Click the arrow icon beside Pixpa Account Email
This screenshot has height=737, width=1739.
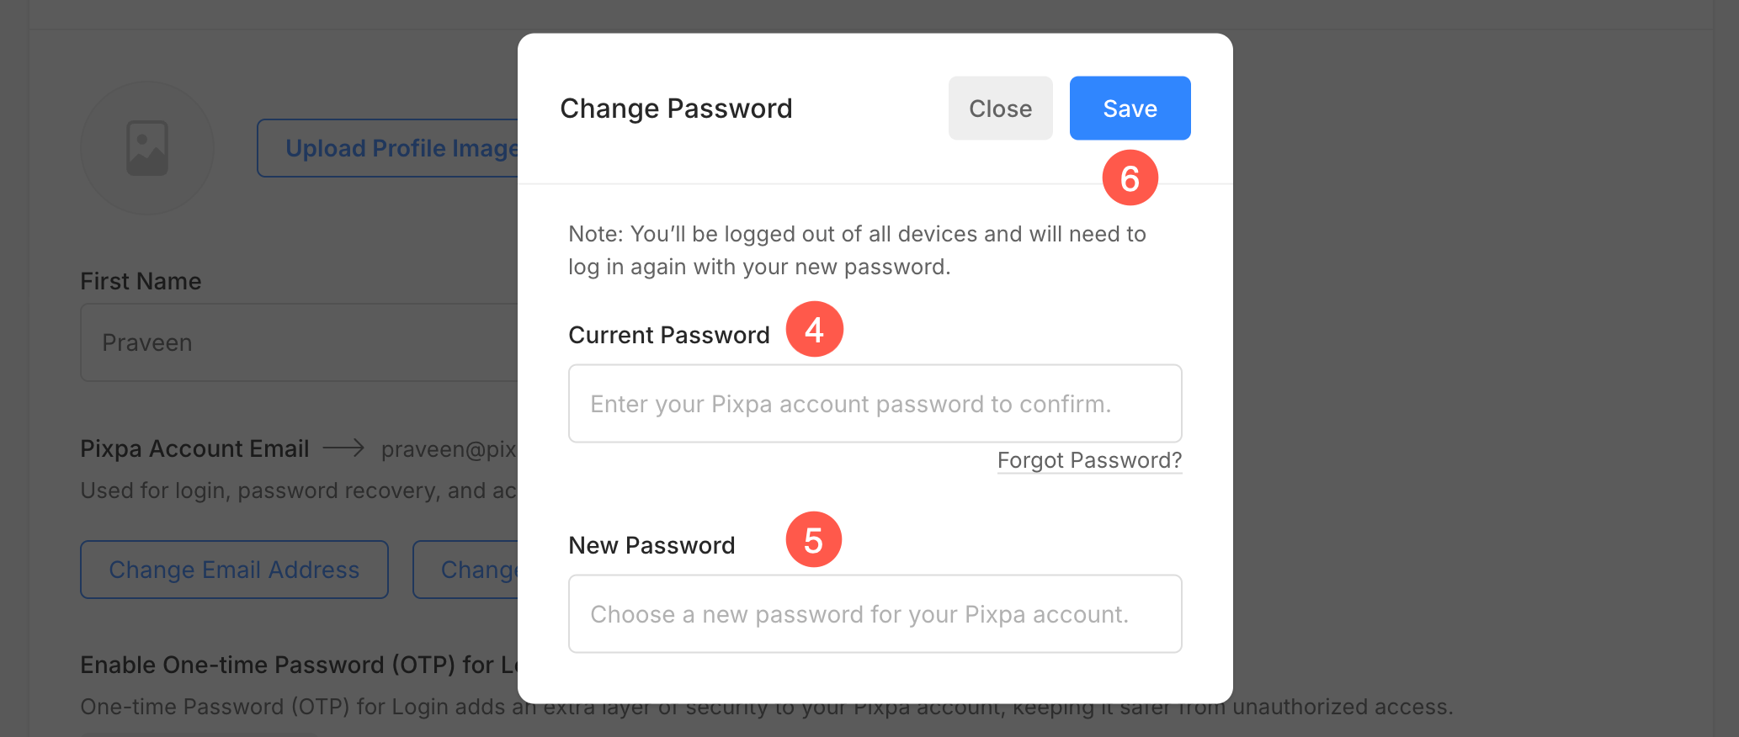tap(343, 448)
